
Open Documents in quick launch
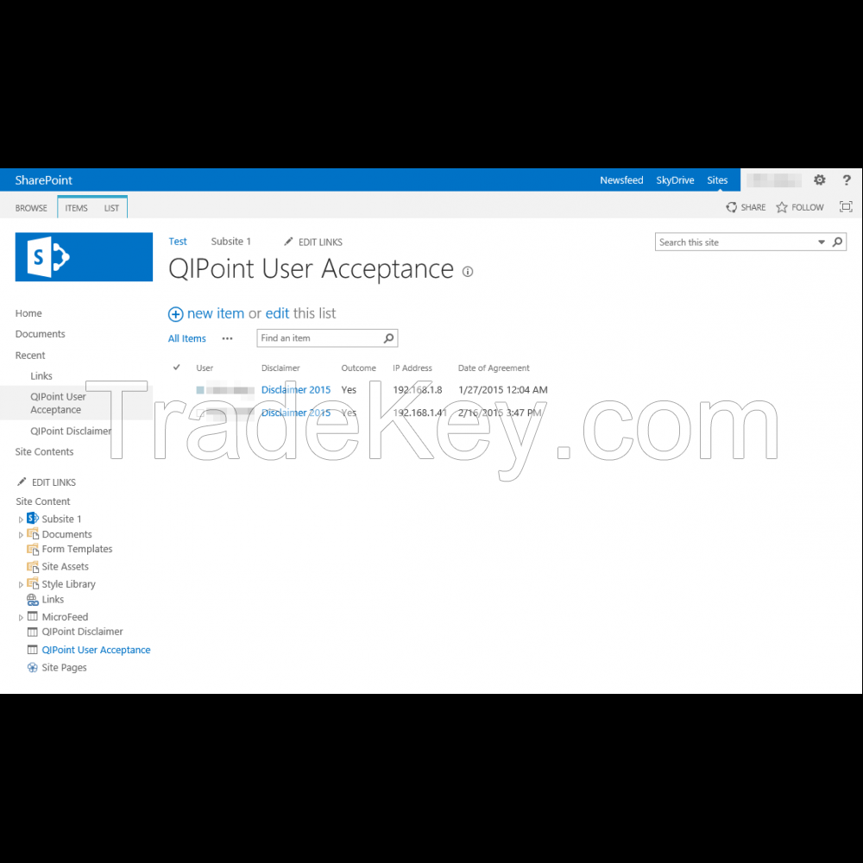coord(41,334)
